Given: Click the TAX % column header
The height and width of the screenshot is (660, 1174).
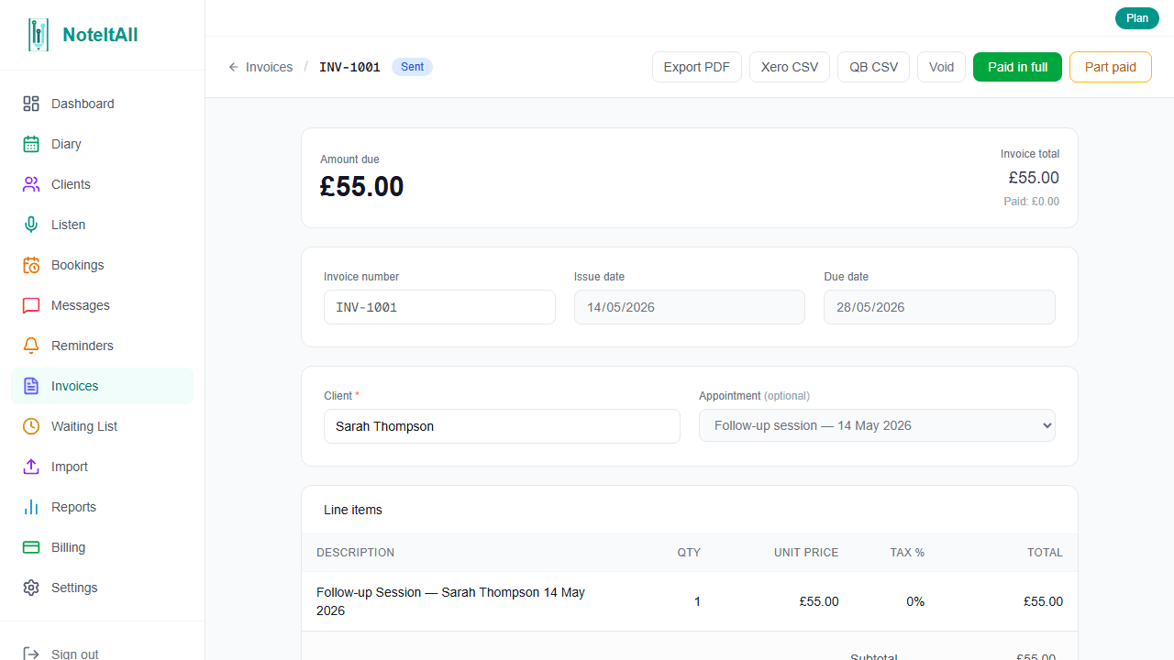Looking at the screenshot, I should click(x=907, y=553).
